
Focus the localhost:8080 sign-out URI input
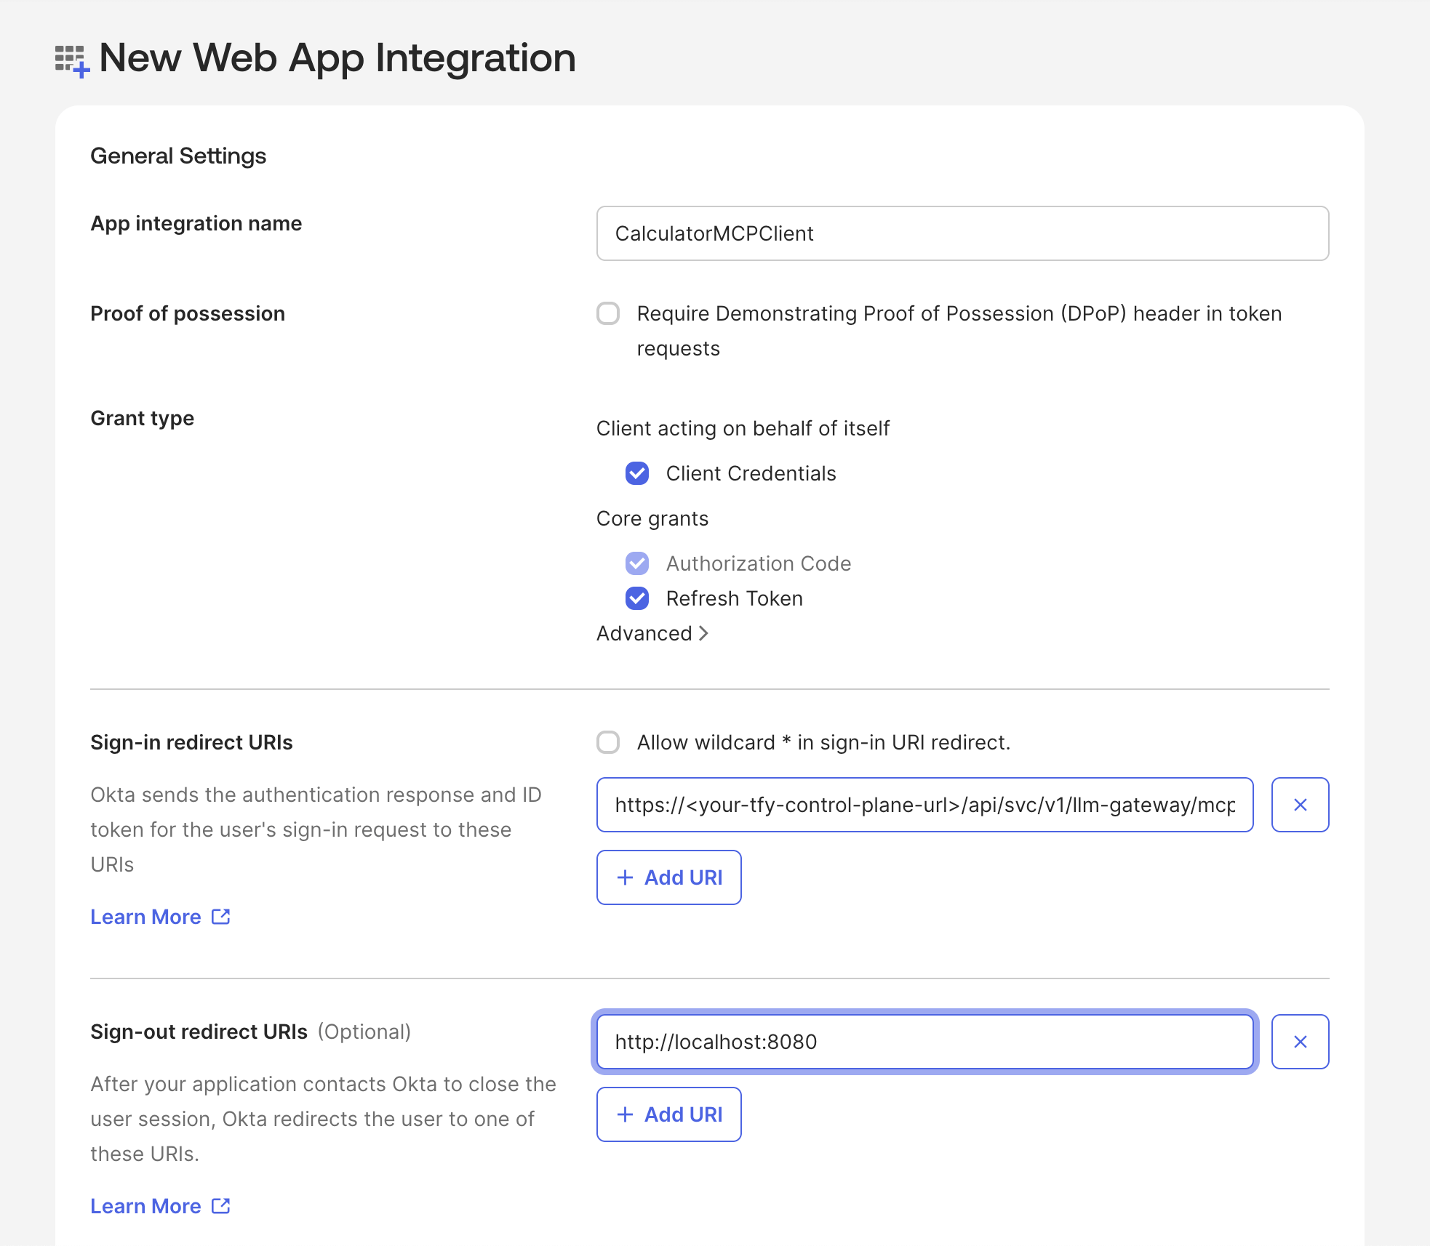[x=924, y=1042]
